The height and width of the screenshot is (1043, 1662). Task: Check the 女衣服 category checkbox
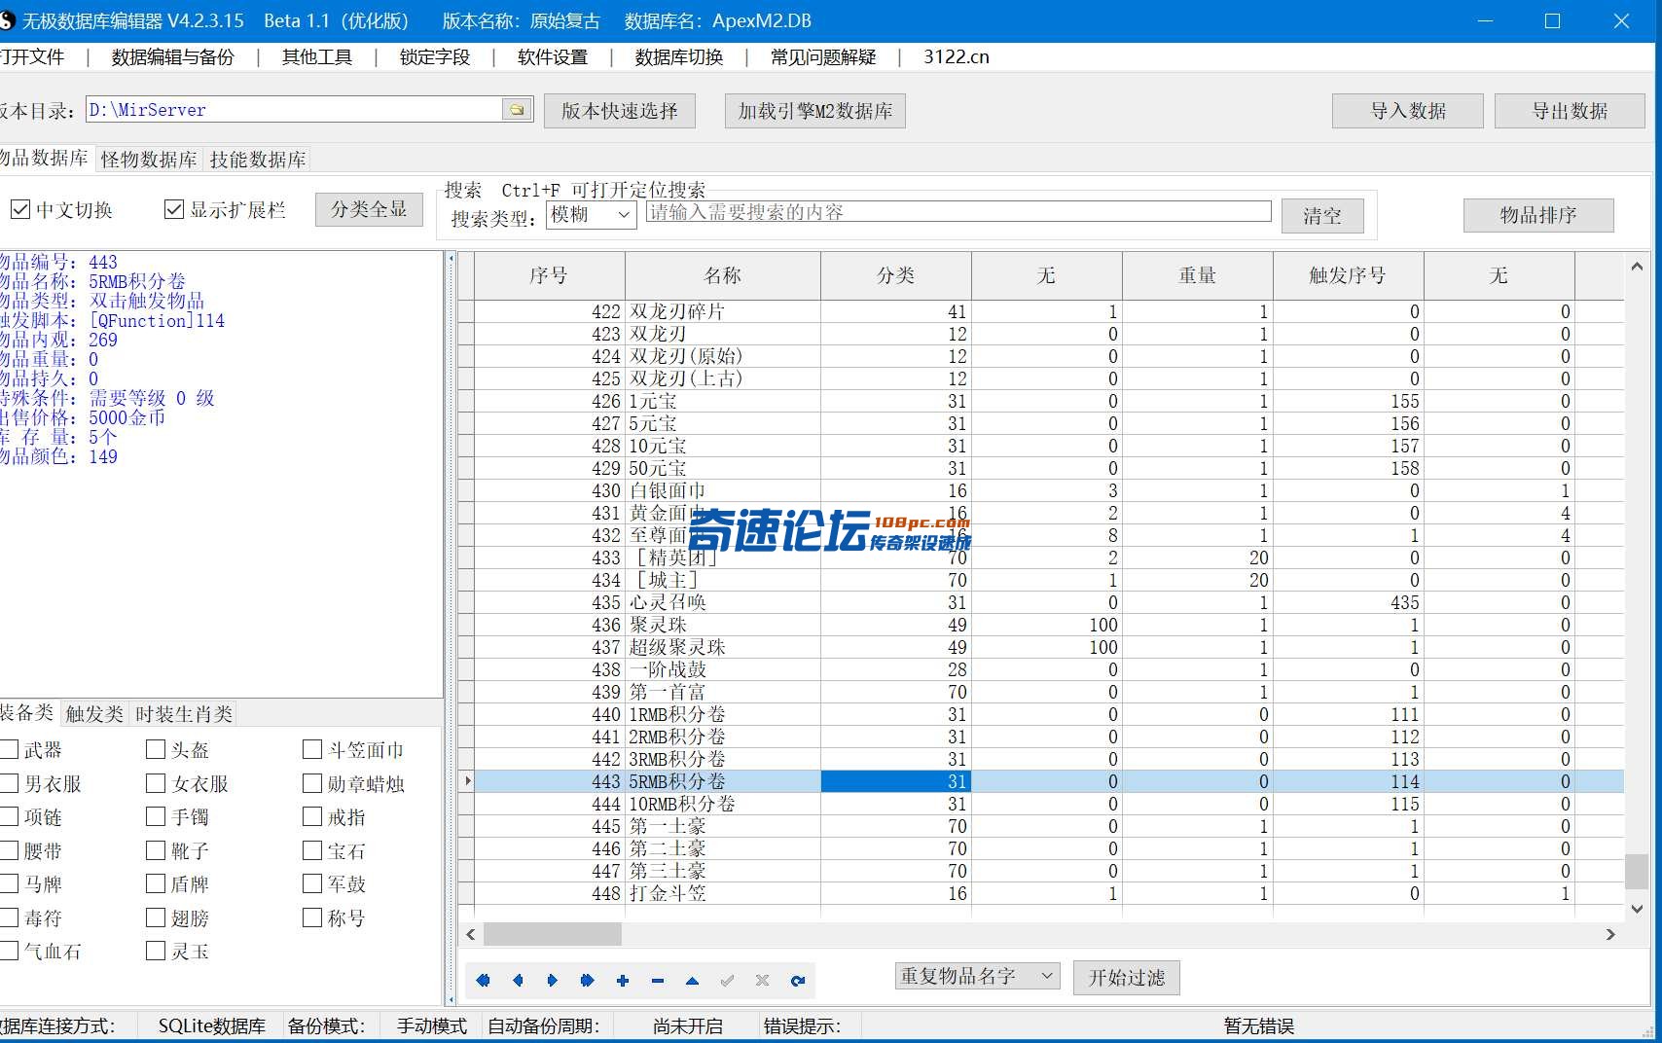[156, 783]
